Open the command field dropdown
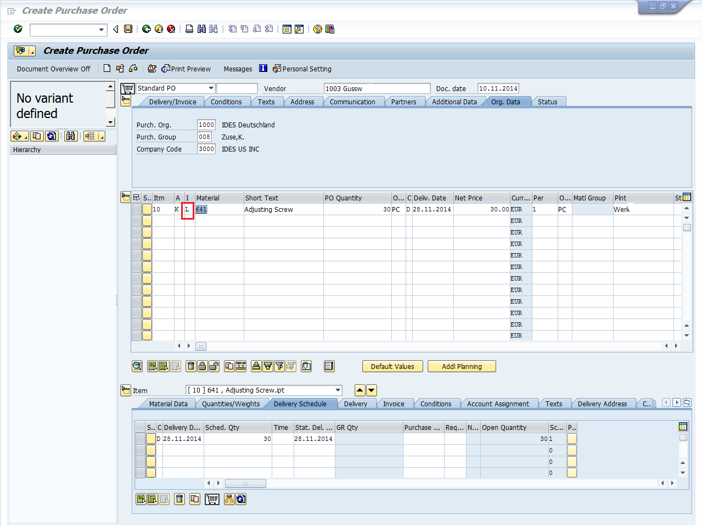Image resolution: width=702 pixels, height=526 pixels. coord(102,30)
